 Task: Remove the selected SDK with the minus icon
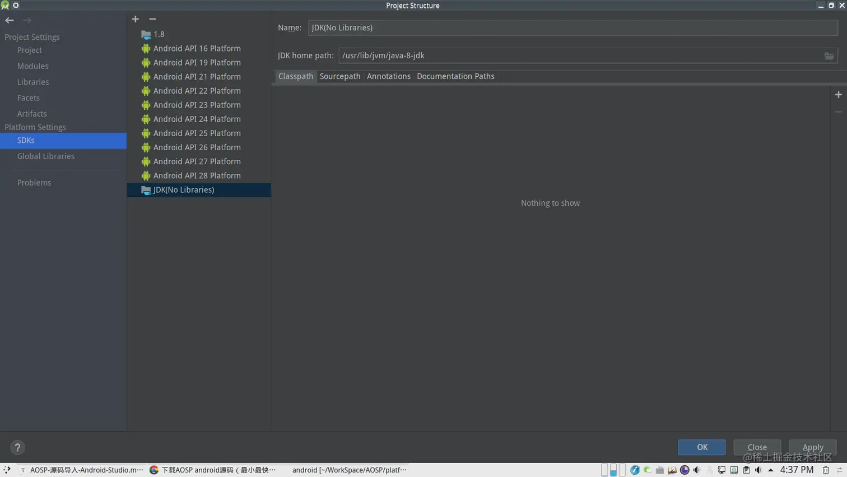[x=152, y=19]
